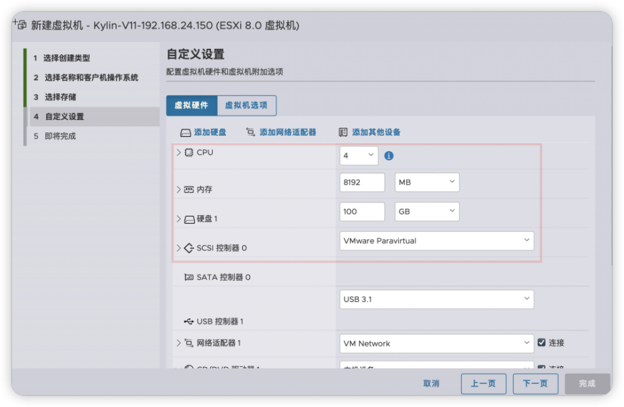This screenshot has width=624, height=407.
Task: Open the VM Network dropdown
Action: click(437, 343)
